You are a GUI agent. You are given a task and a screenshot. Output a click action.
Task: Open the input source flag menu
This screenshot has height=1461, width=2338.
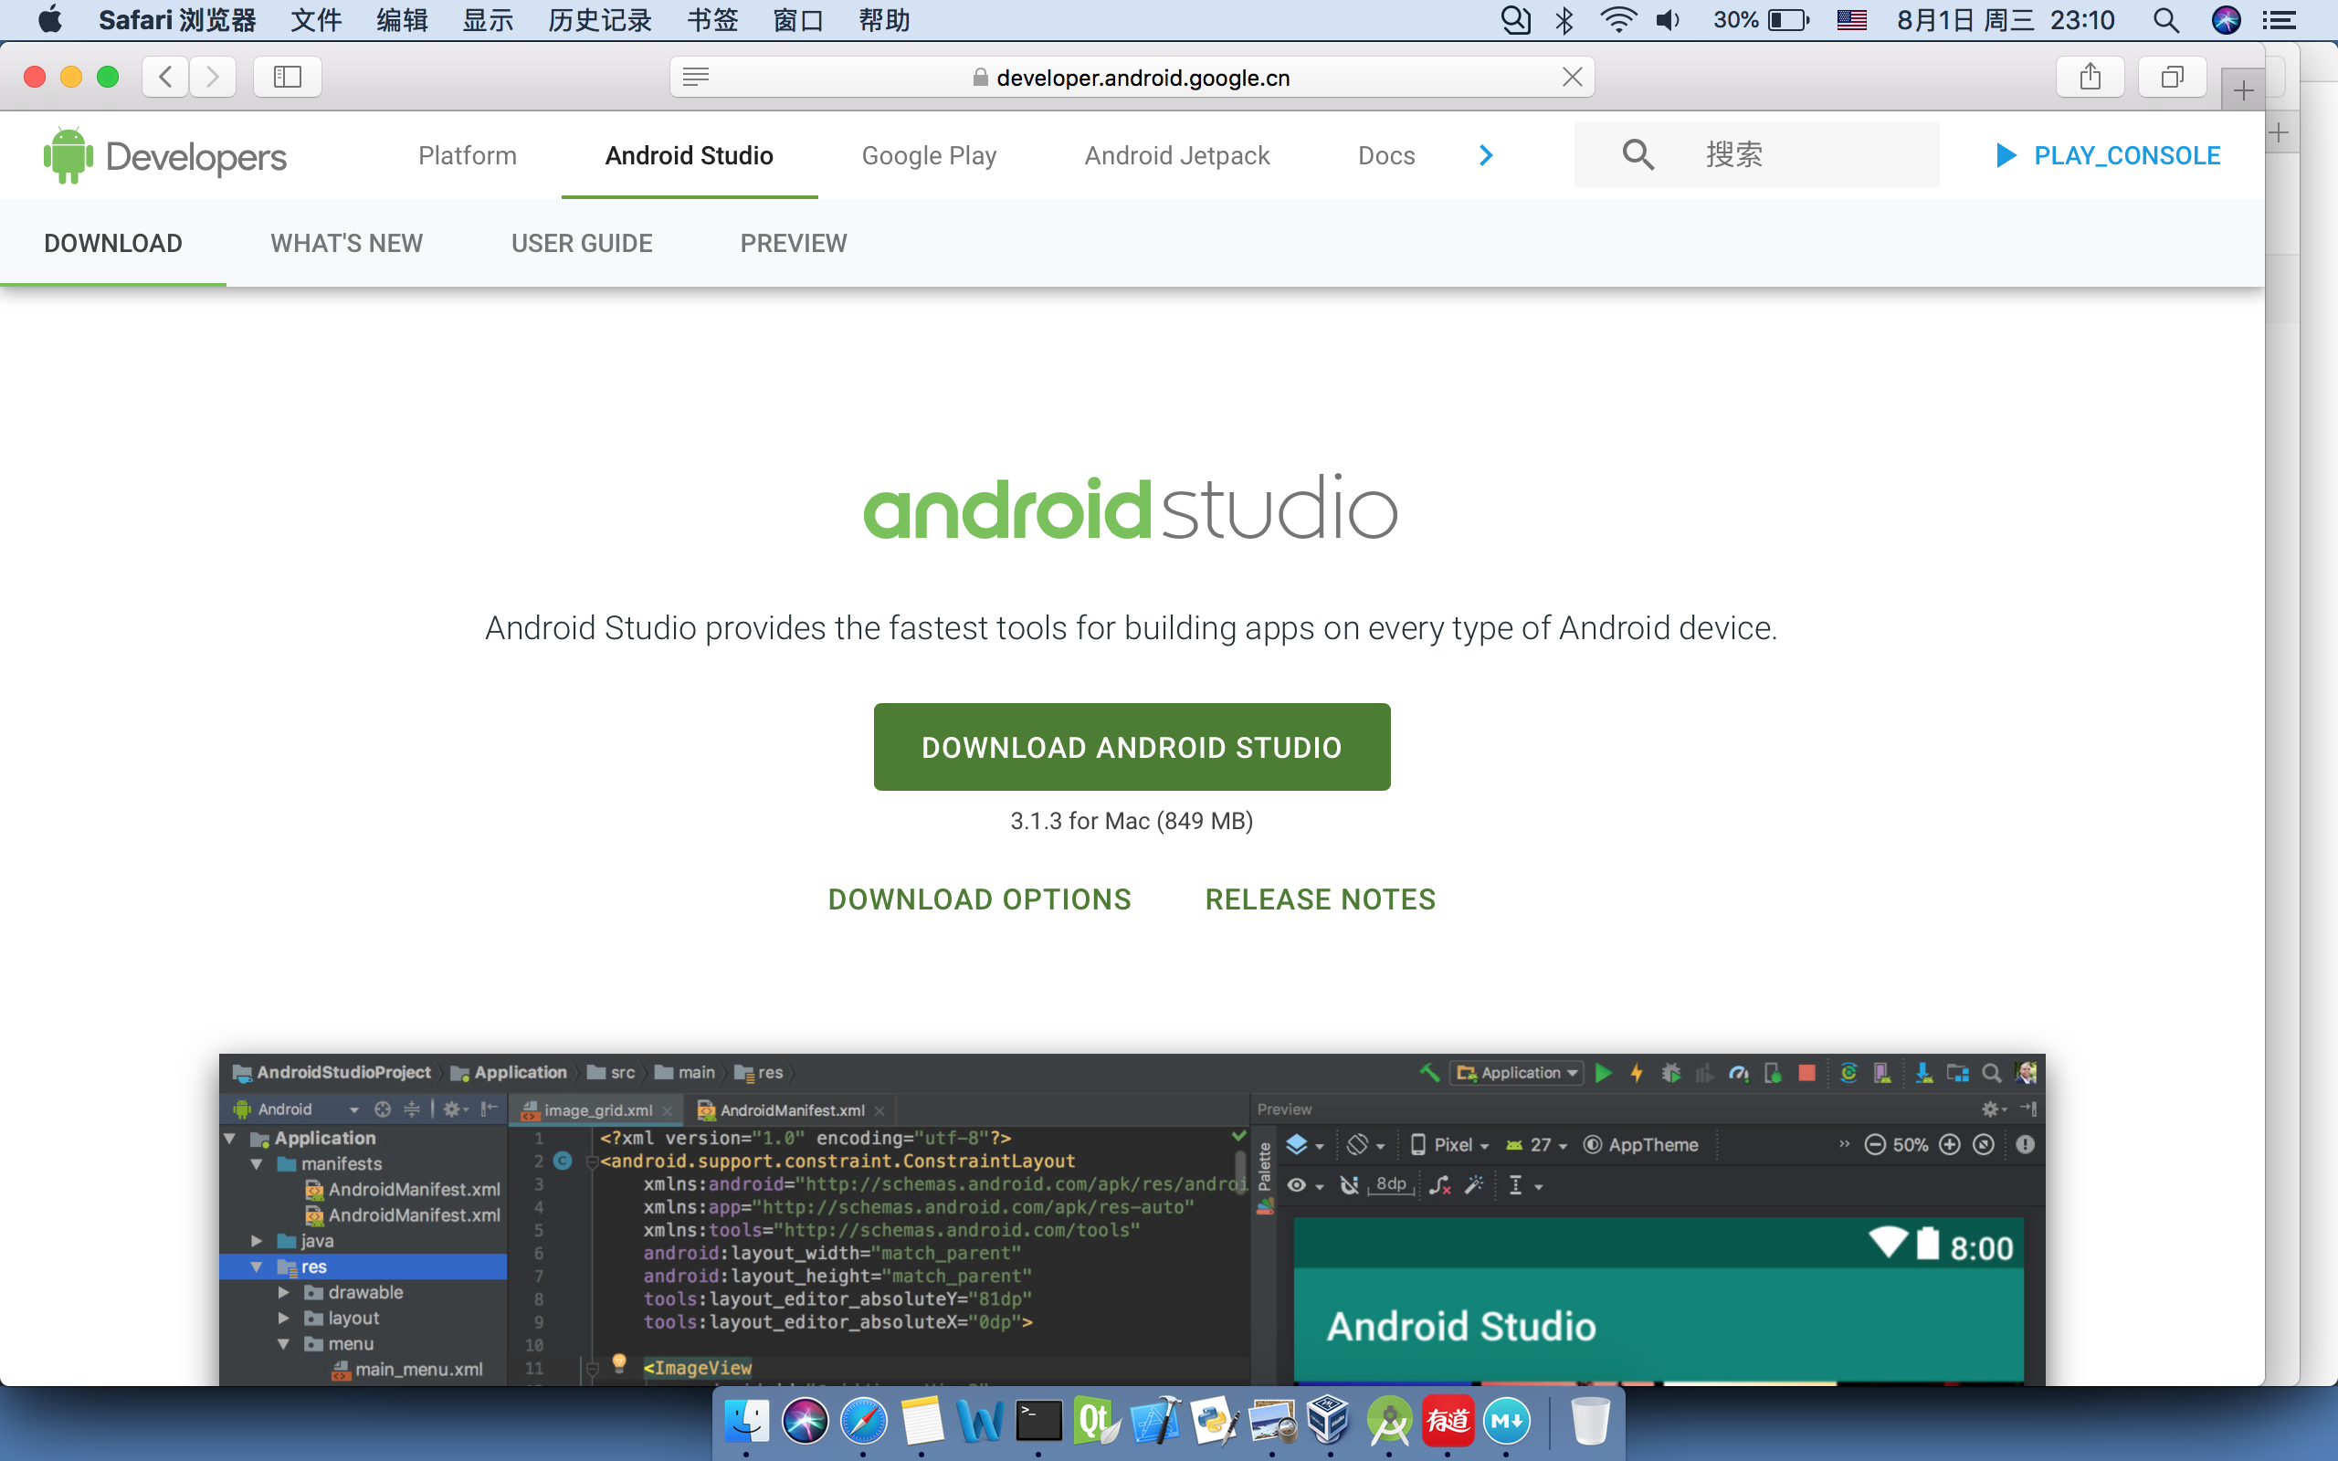coord(1851,20)
